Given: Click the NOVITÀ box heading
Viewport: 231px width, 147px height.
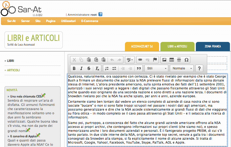Looking at the screenshot, I should coord(12,90).
